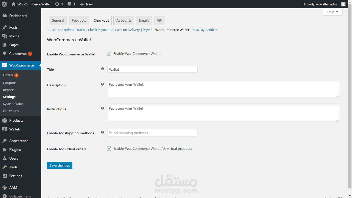Screen dimensions: 352x198
Task: Click the sidebar Settings sliders icon
Action: pos(5,176)
